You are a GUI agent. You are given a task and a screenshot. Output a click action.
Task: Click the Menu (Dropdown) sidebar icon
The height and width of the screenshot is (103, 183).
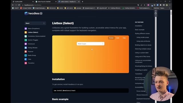[x=26, y=29]
